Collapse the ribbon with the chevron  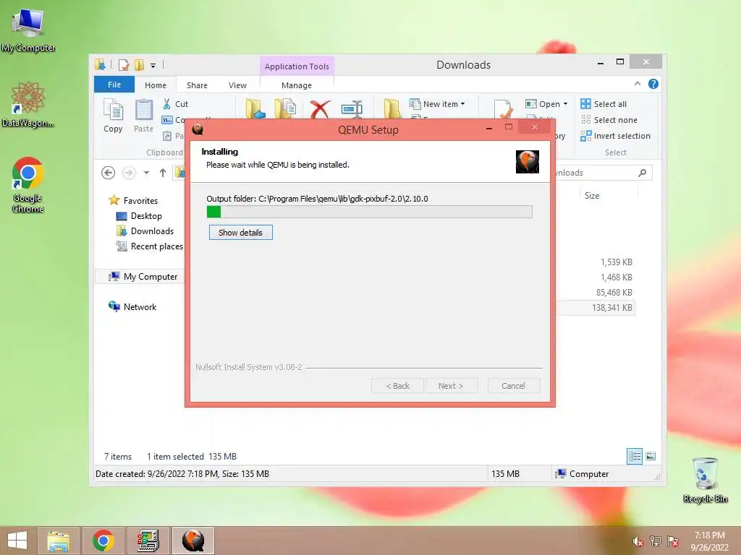[638, 84]
